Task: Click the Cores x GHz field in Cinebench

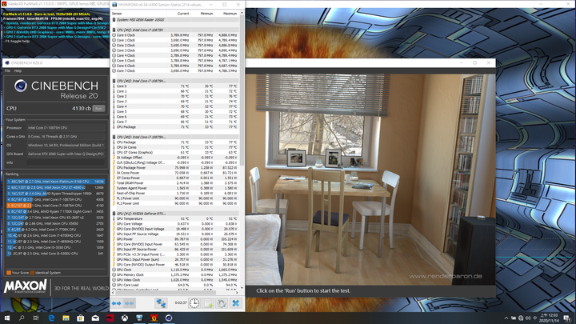Action: 66,137
